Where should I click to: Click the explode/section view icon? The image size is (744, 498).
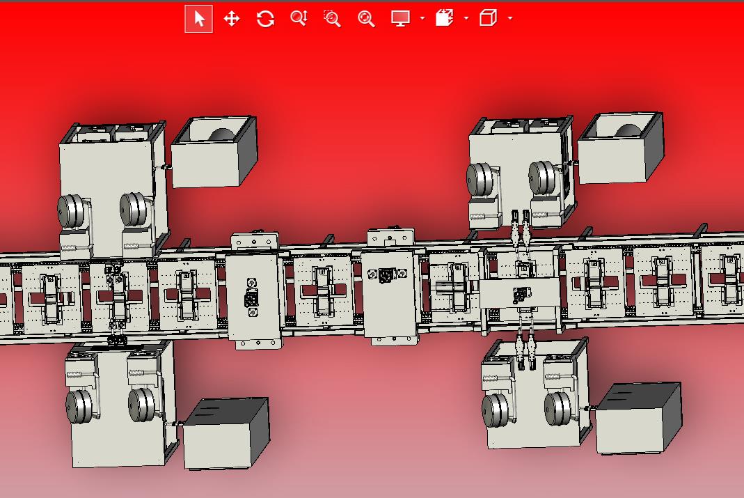(x=445, y=18)
